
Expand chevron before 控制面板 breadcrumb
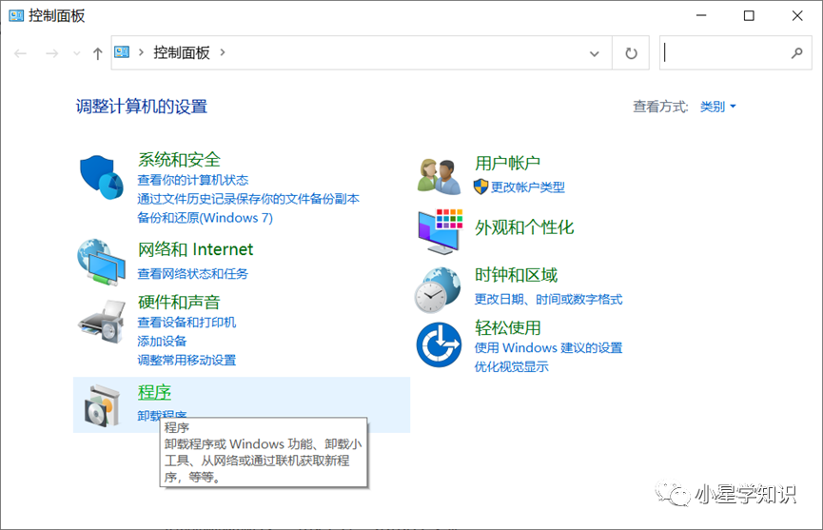(141, 52)
